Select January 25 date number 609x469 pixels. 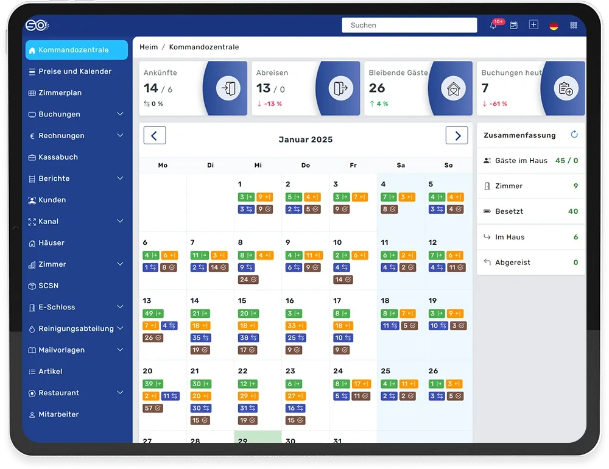[x=385, y=371]
